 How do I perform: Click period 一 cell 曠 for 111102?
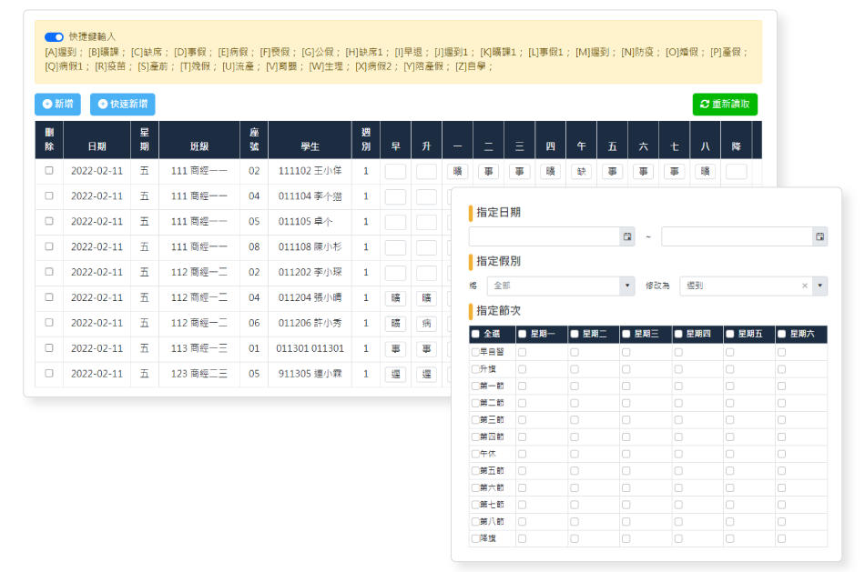pyautogui.click(x=457, y=171)
